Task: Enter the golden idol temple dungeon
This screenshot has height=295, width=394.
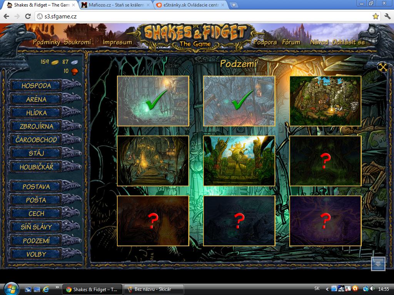Action: click(239, 161)
